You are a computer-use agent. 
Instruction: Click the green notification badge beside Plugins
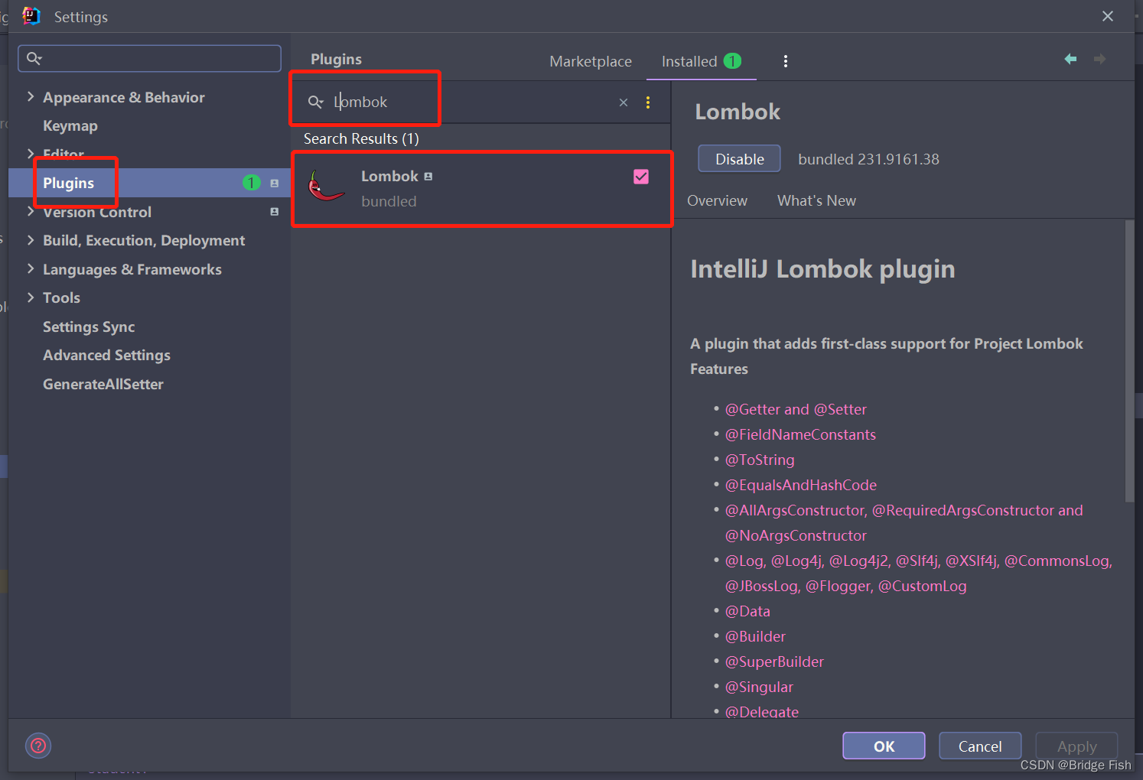click(251, 183)
